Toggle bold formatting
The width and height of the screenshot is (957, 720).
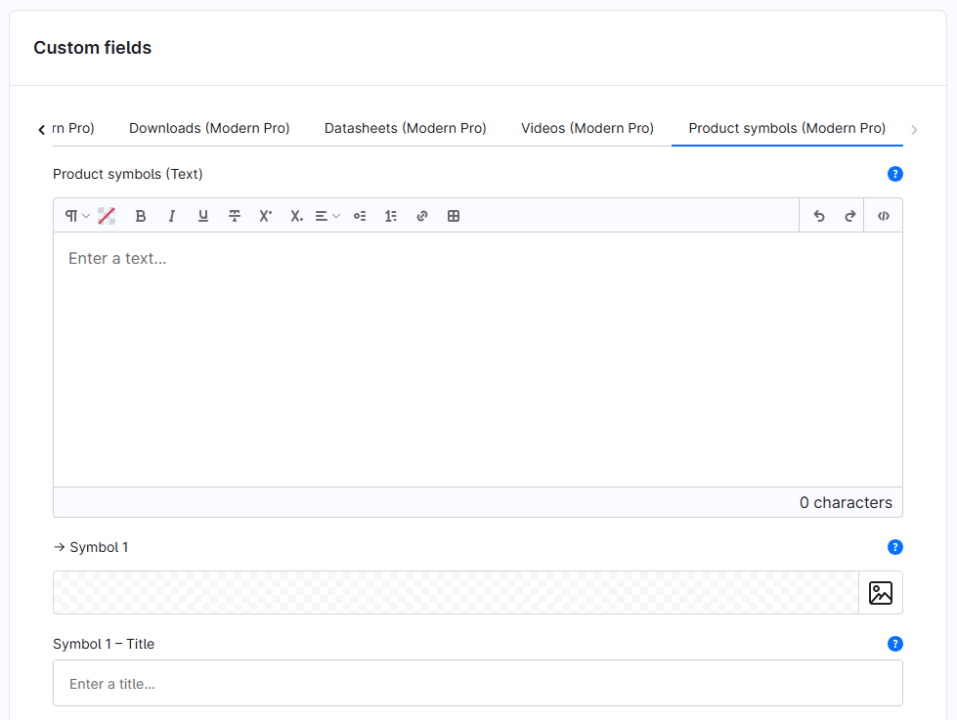pyautogui.click(x=141, y=216)
